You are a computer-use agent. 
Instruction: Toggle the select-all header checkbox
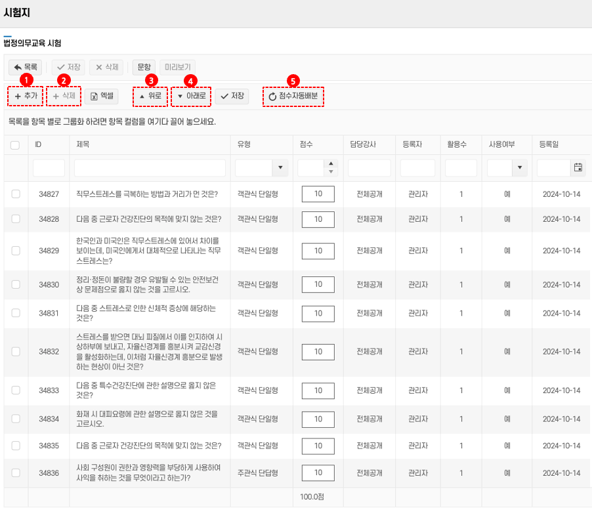coord(15,145)
